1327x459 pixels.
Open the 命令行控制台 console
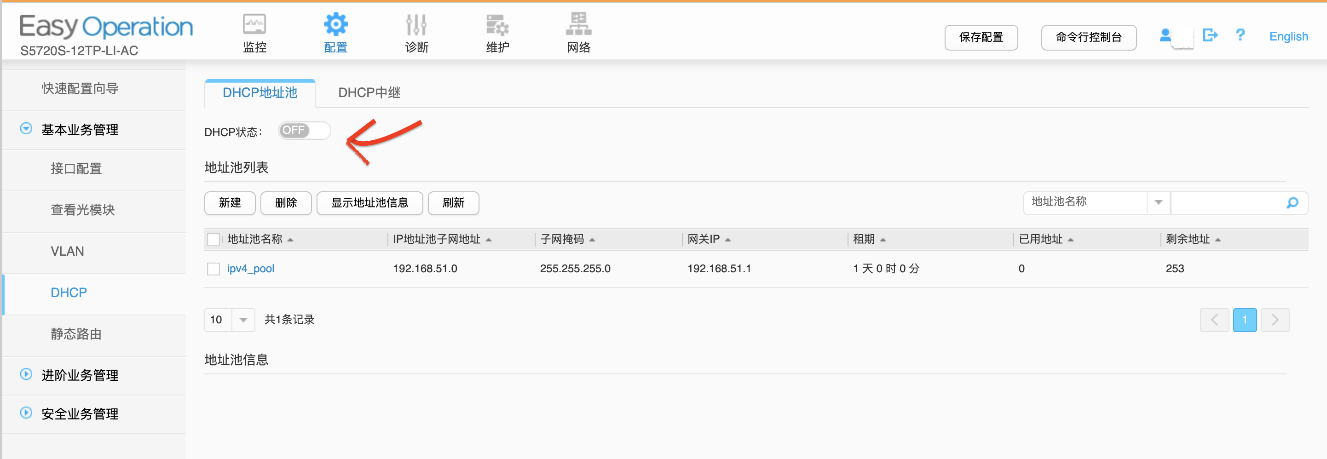pyautogui.click(x=1089, y=37)
